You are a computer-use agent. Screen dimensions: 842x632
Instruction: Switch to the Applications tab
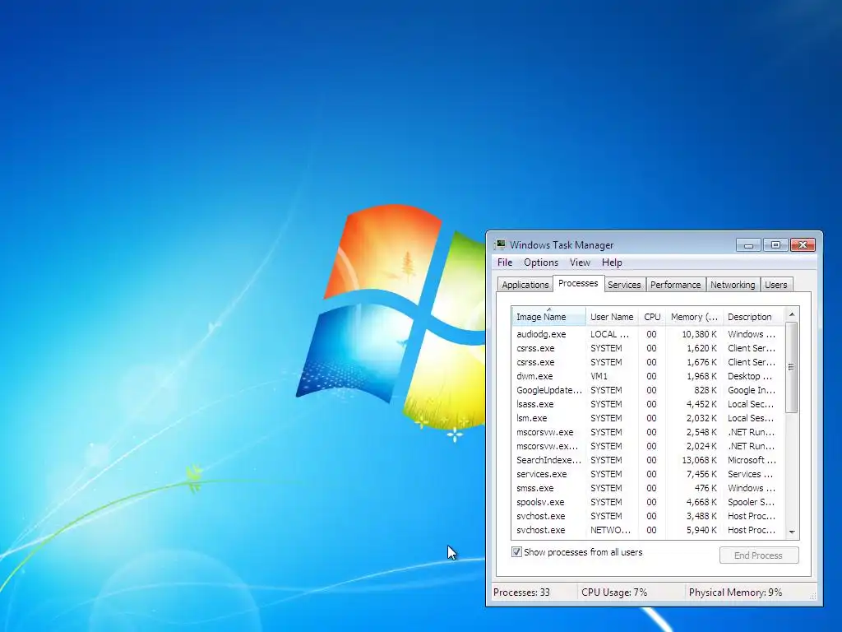click(525, 285)
